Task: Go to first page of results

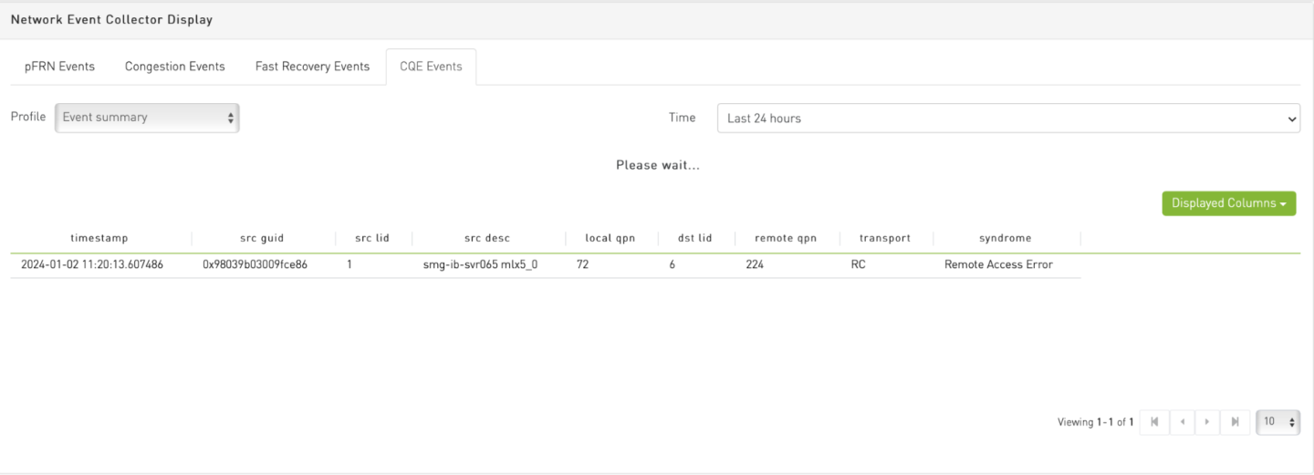Action: tap(1154, 422)
